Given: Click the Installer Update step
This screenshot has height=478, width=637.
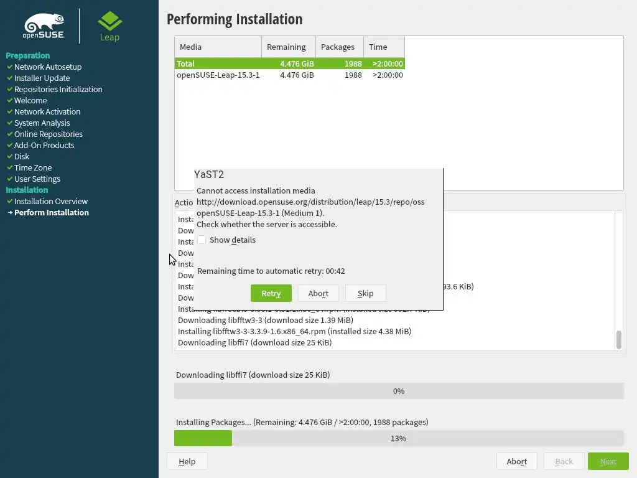Looking at the screenshot, I should point(42,78).
